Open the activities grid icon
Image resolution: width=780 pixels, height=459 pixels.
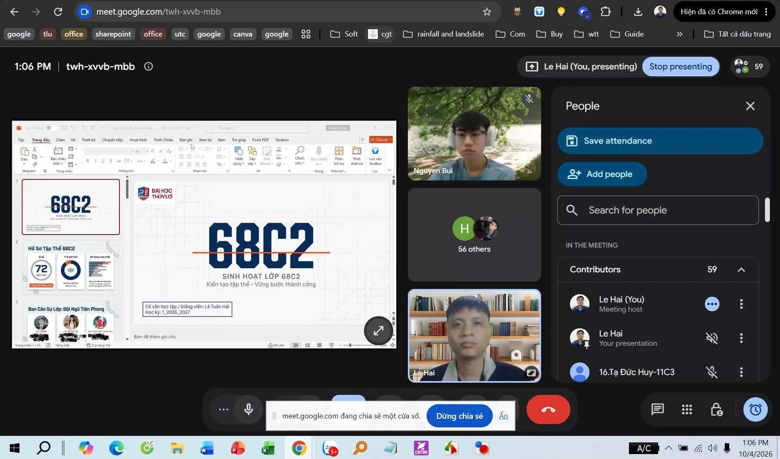click(687, 409)
